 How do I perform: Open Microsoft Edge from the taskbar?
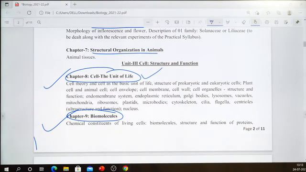click(54, 169)
